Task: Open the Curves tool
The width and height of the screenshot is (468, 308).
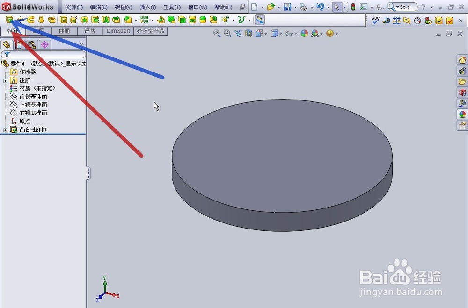Action: tap(241, 20)
